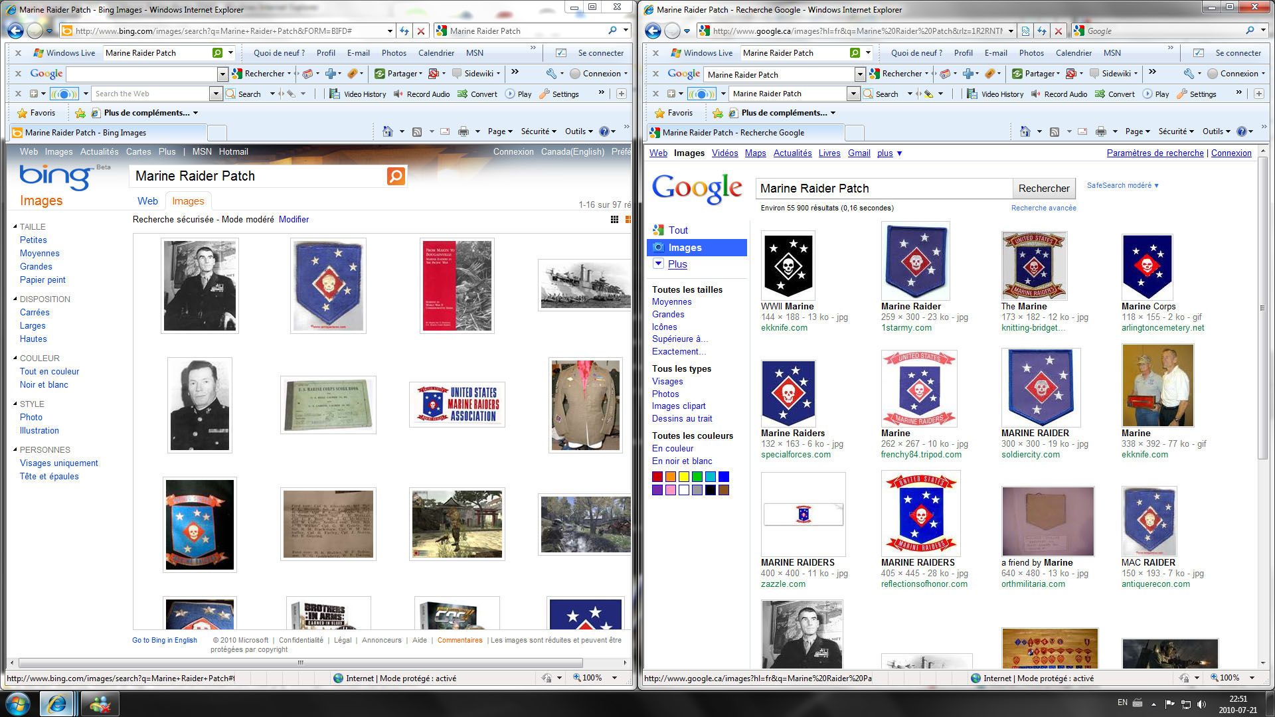
Task: Click the Bing search box containing Marine Raider Patch
Action: (x=258, y=176)
